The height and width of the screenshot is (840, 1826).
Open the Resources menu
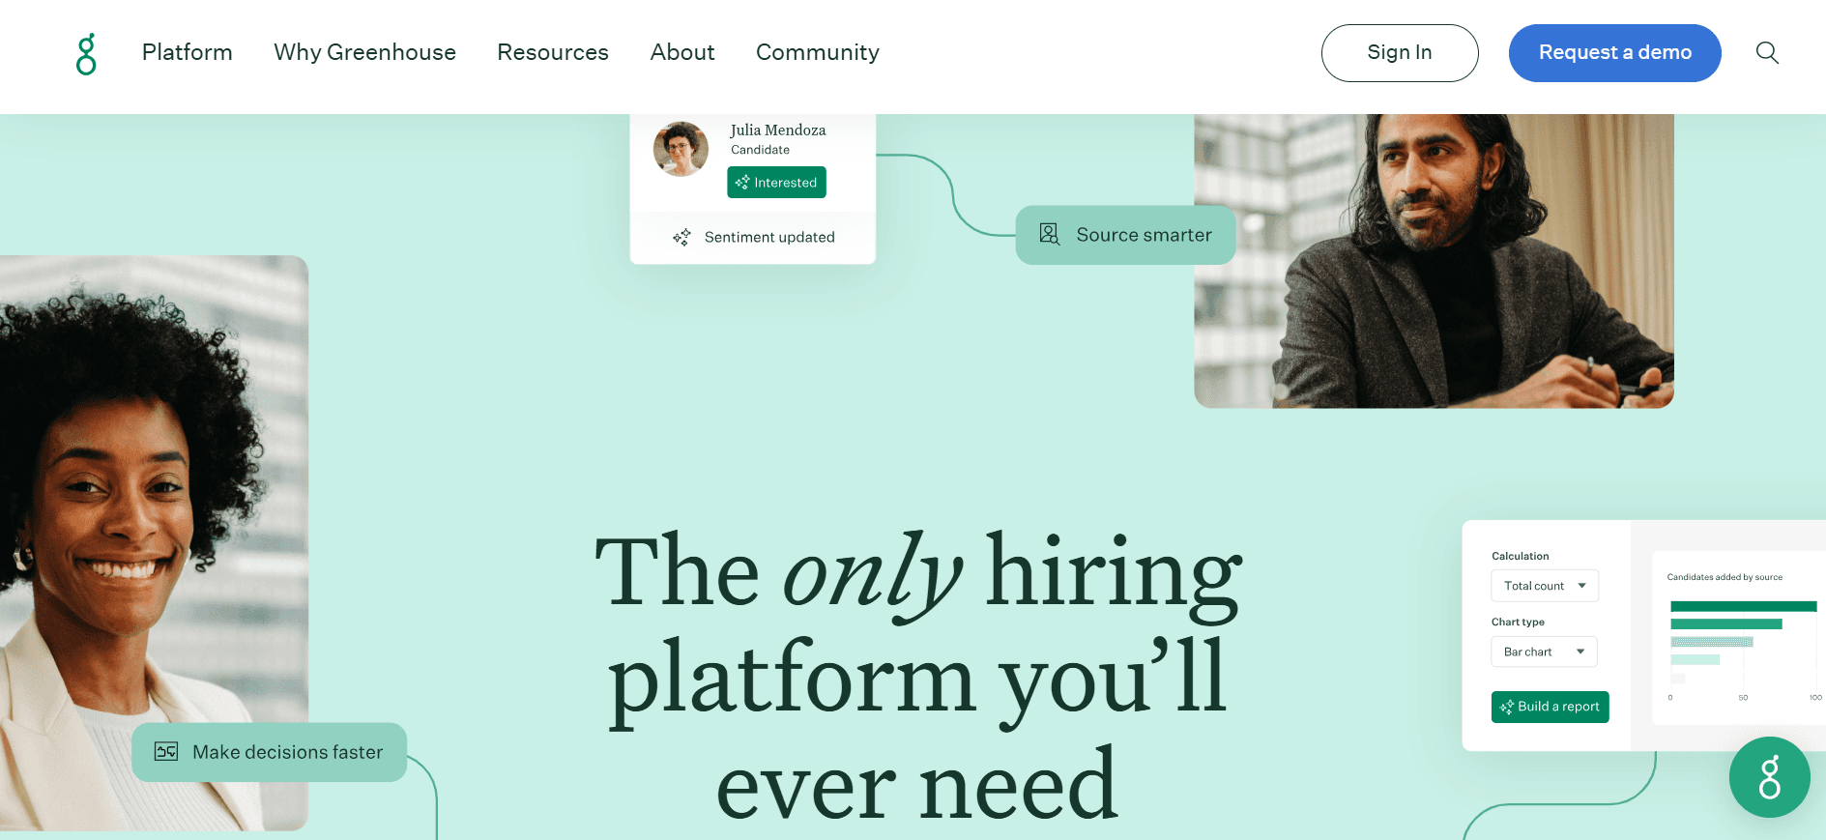(x=553, y=52)
